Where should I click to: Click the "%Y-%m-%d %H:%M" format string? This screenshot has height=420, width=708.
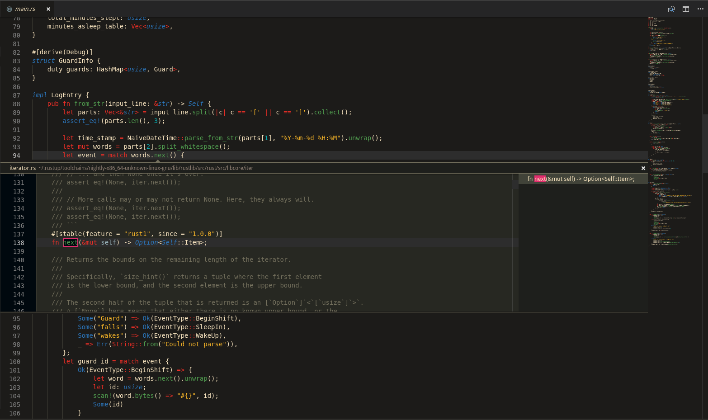coord(310,138)
